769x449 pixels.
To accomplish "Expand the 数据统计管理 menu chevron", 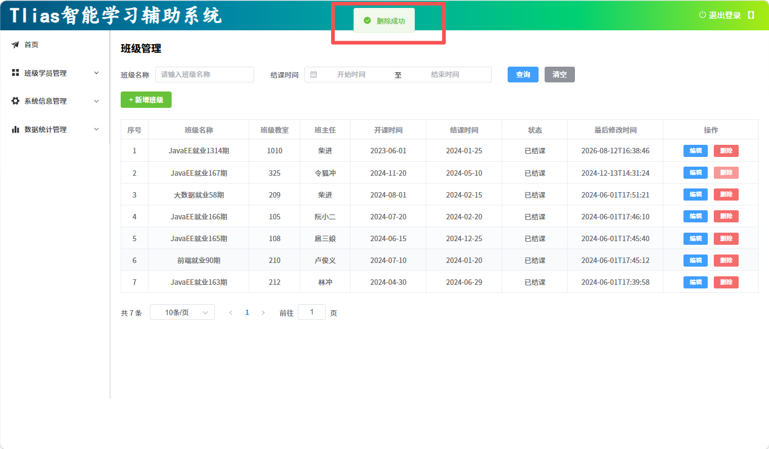I will (x=96, y=129).
